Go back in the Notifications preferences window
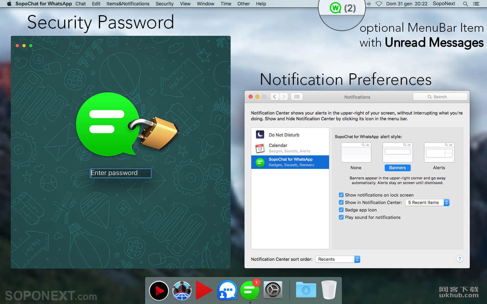Viewport: 487px width, 304px height. coord(275,97)
